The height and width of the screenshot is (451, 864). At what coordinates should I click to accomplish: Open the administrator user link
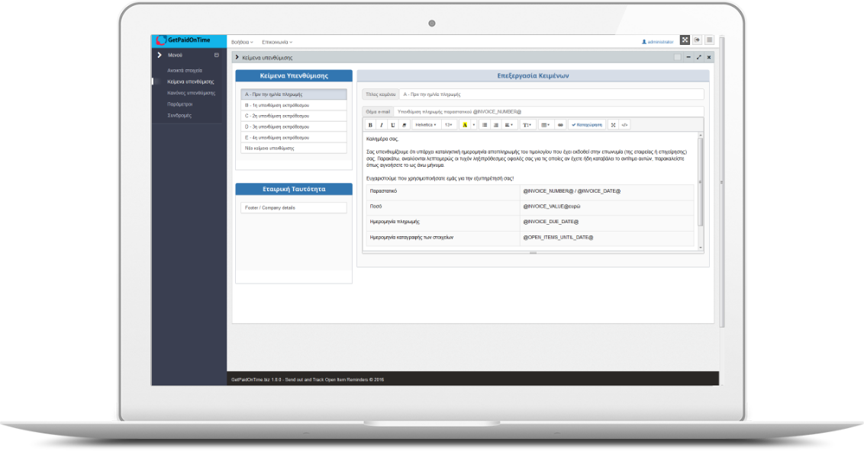(x=658, y=42)
